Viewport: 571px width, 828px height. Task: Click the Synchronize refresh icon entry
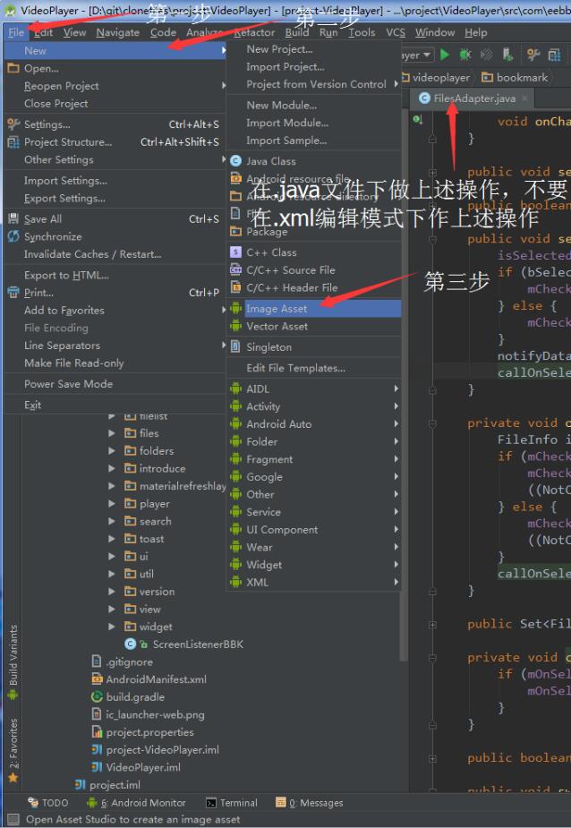(x=13, y=236)
